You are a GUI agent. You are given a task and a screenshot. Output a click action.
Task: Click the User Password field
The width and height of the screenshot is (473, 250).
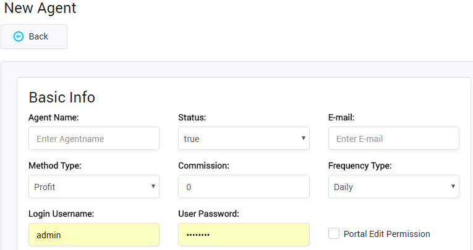(x=244, y=235)
